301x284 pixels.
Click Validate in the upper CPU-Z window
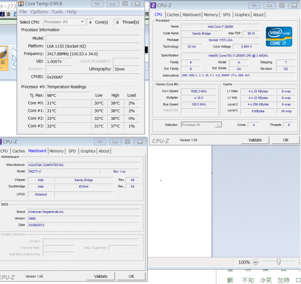pyautogui.click(x=255, y=140)
